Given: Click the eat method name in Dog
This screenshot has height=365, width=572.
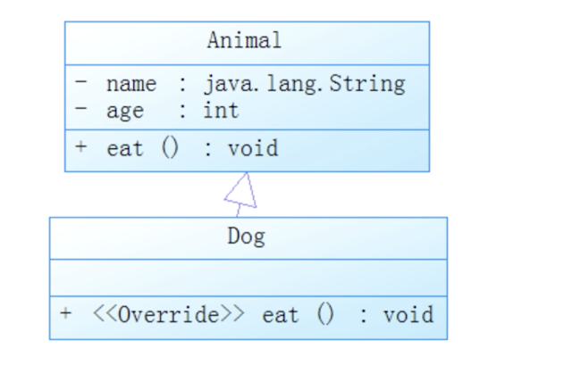Looking at the screenshot, I should tap(280, 315).
